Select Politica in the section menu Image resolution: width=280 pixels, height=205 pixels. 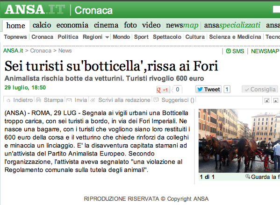(68, 37)
